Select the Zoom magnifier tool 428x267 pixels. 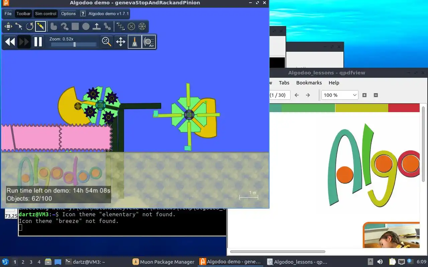point(107,42)
